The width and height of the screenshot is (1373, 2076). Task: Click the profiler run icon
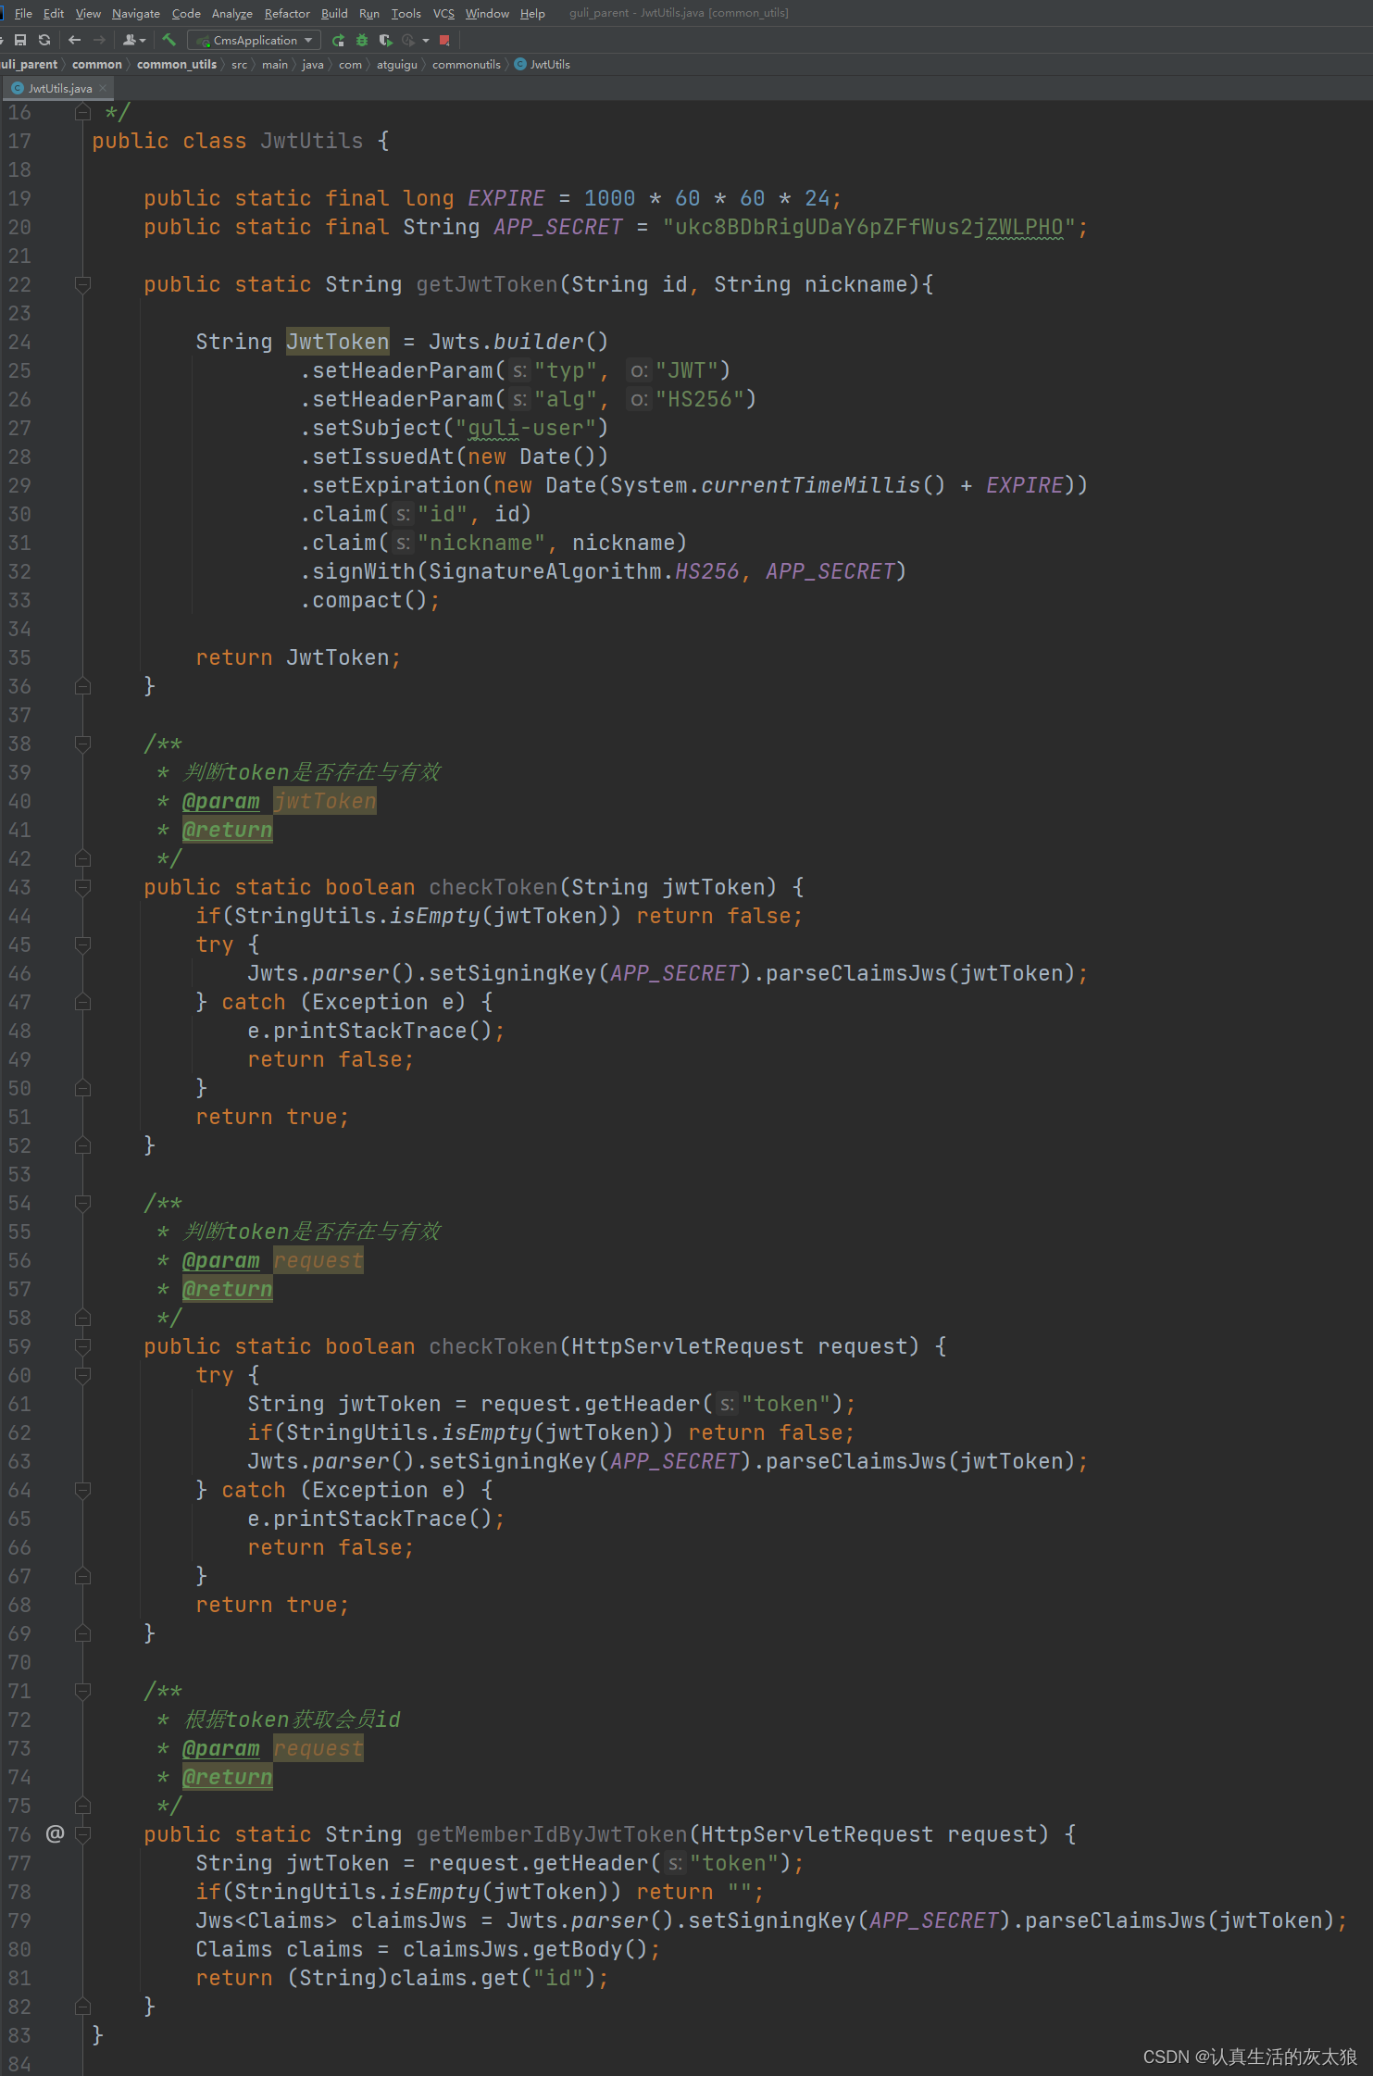pos(408,40)
